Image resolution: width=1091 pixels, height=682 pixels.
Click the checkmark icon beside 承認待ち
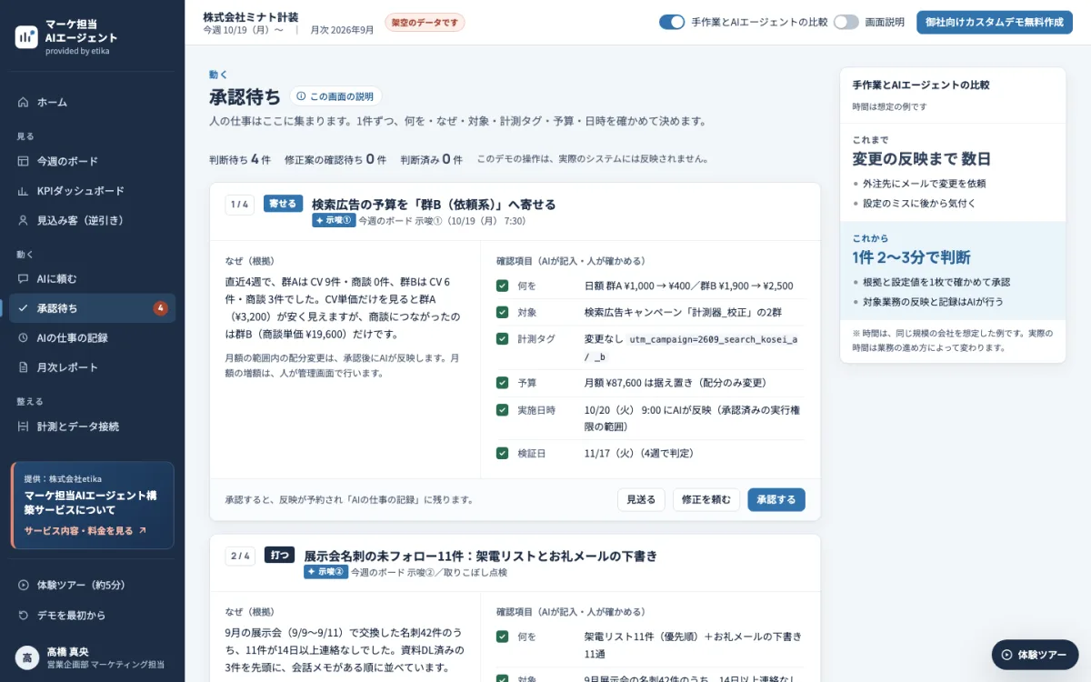[x=24, y=308]
